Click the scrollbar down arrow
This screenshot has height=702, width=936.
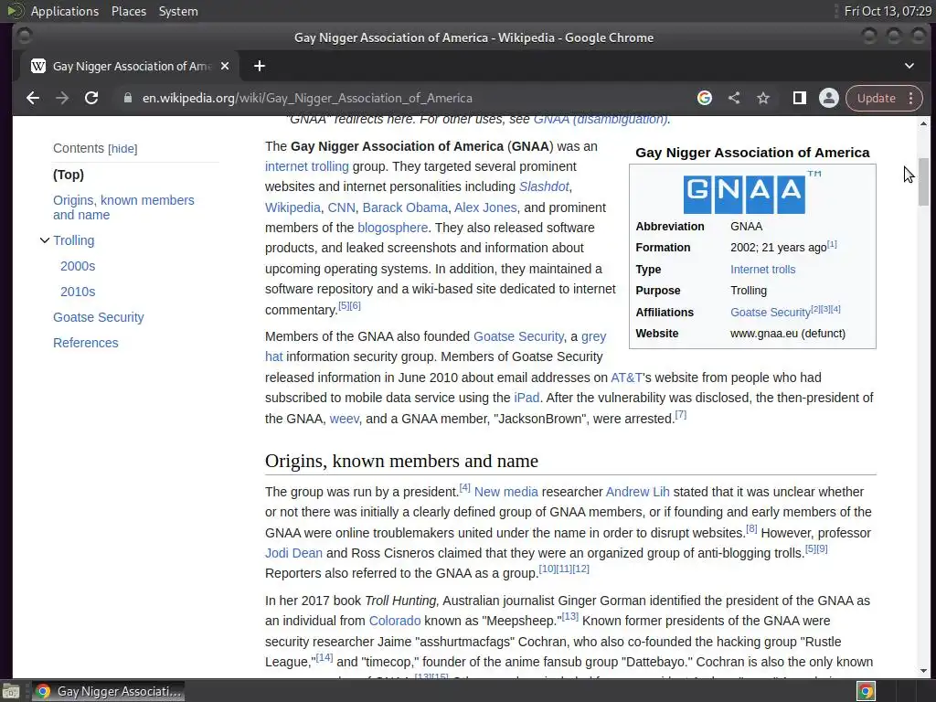coord(923,671)
